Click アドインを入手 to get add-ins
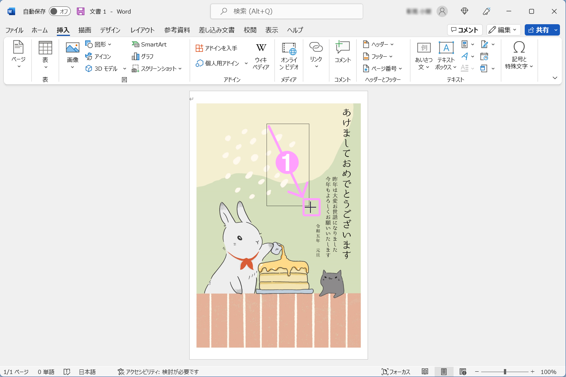Viewport: 566px width, 377px height. coord(217,48)
